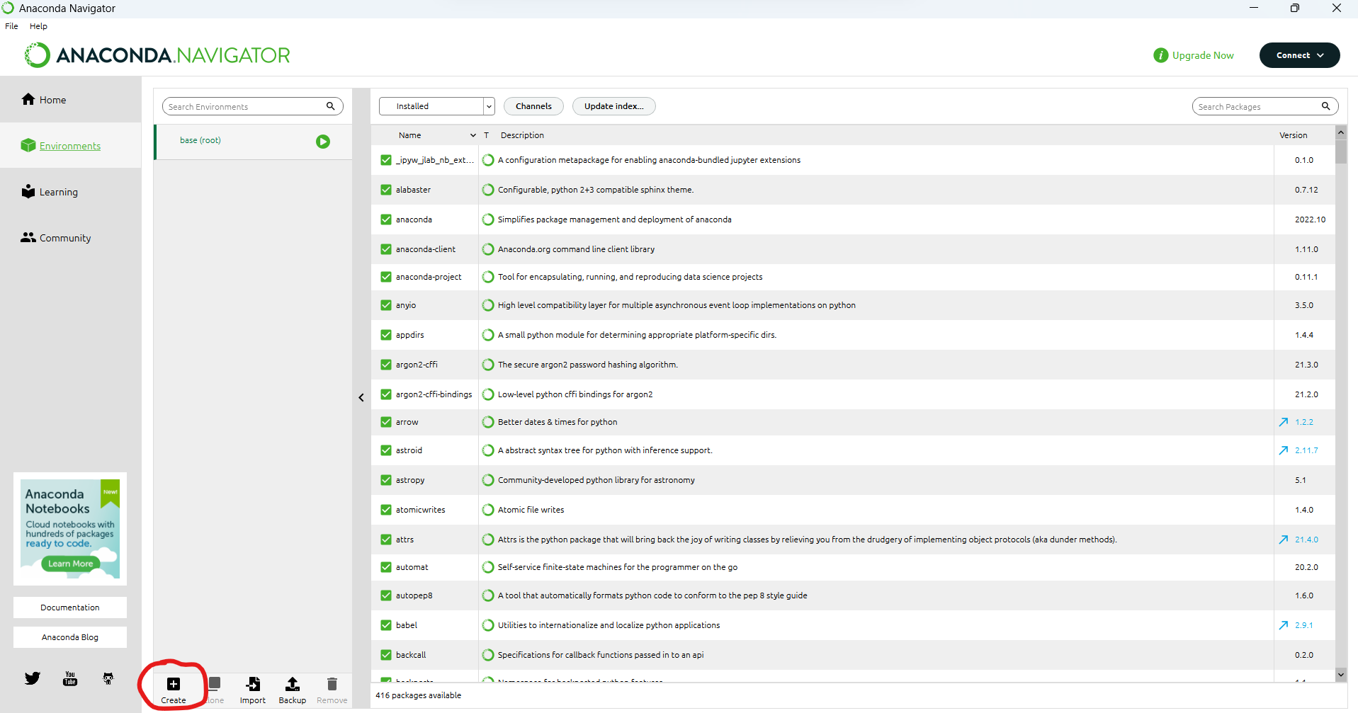Open the GitHub icon link
The height and width of the screenshot is (713, 1358).
[x=108, y=678]
